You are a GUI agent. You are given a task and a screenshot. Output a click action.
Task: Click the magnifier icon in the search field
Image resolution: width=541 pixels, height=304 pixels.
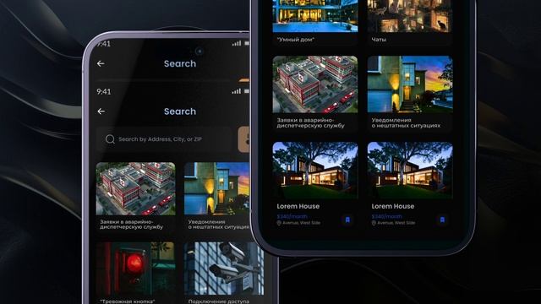point(110,139)
